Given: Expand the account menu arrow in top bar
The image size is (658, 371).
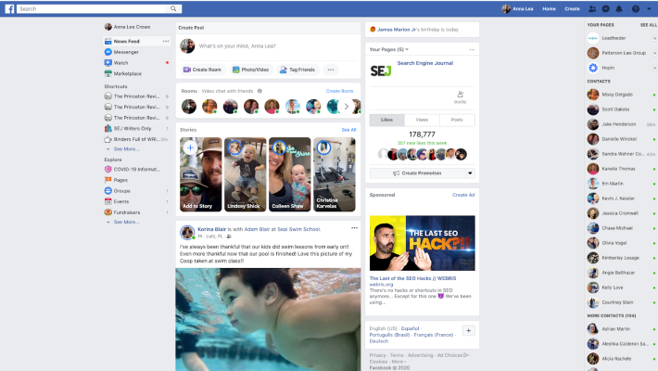Looking at the screenshot, I should coord(648,8).
